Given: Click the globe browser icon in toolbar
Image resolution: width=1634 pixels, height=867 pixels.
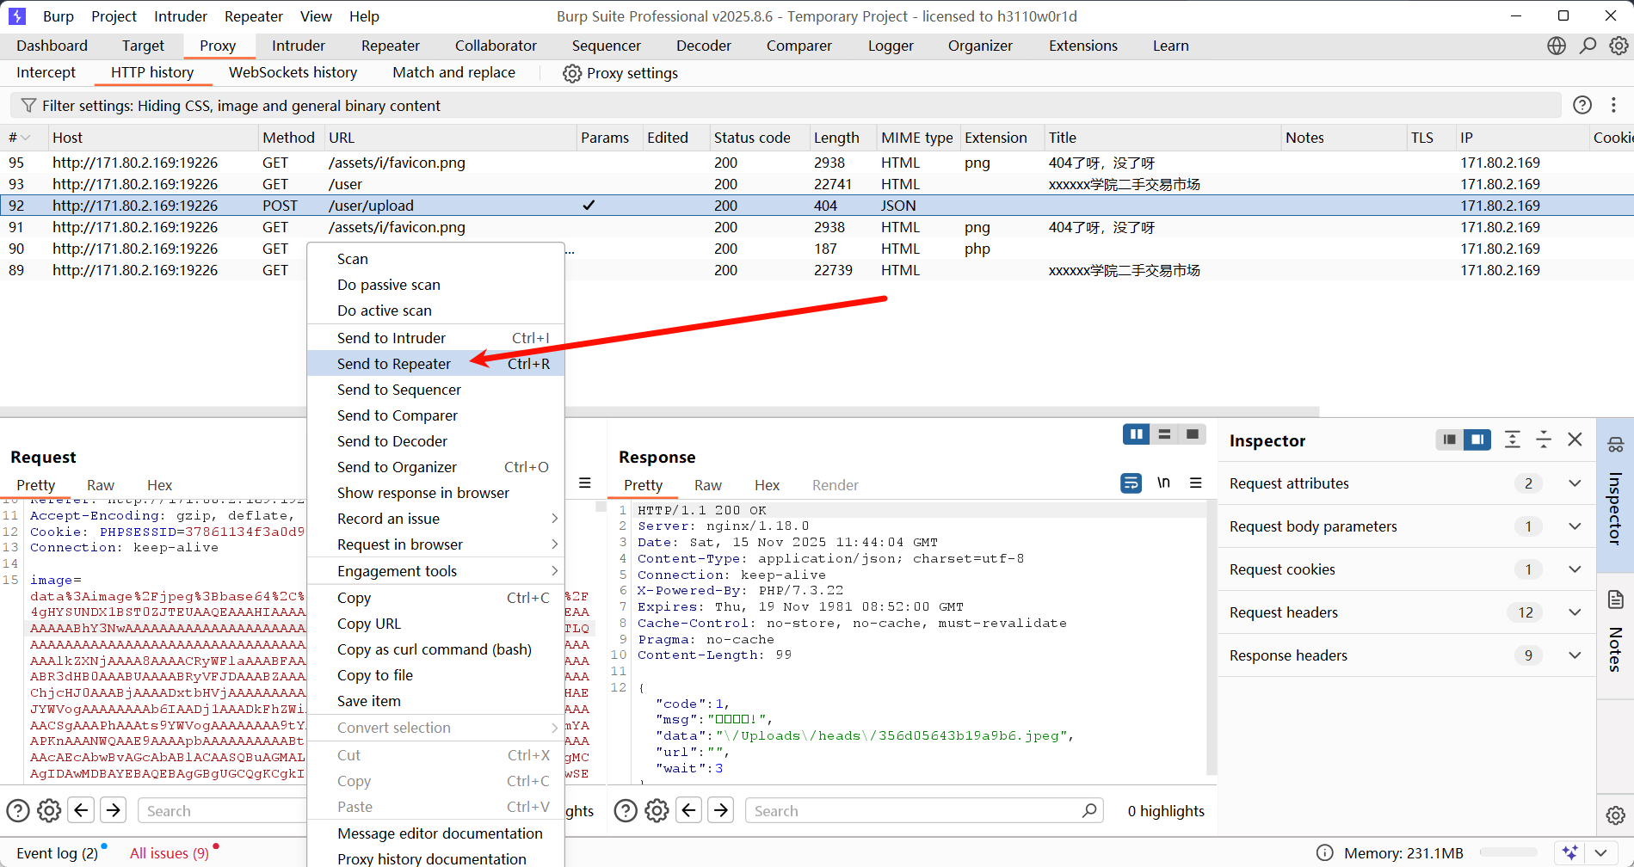Looking at the screenshot, I should (1557, 46).
